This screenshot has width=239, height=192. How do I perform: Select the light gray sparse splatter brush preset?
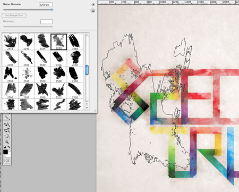(x=27, y=74)
